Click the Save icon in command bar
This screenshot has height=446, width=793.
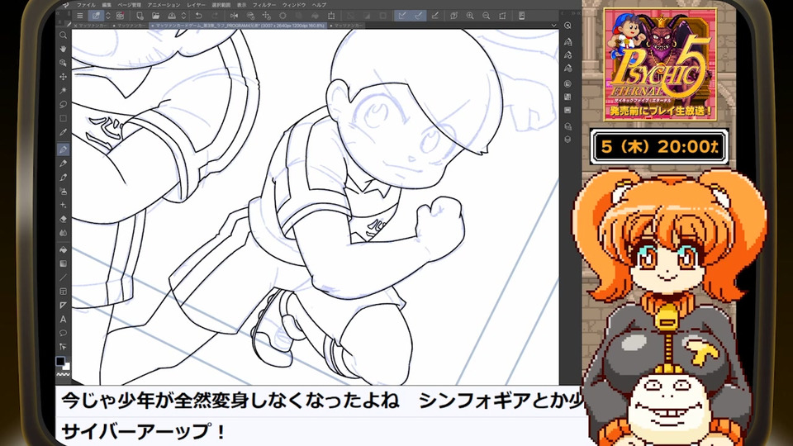172,16
